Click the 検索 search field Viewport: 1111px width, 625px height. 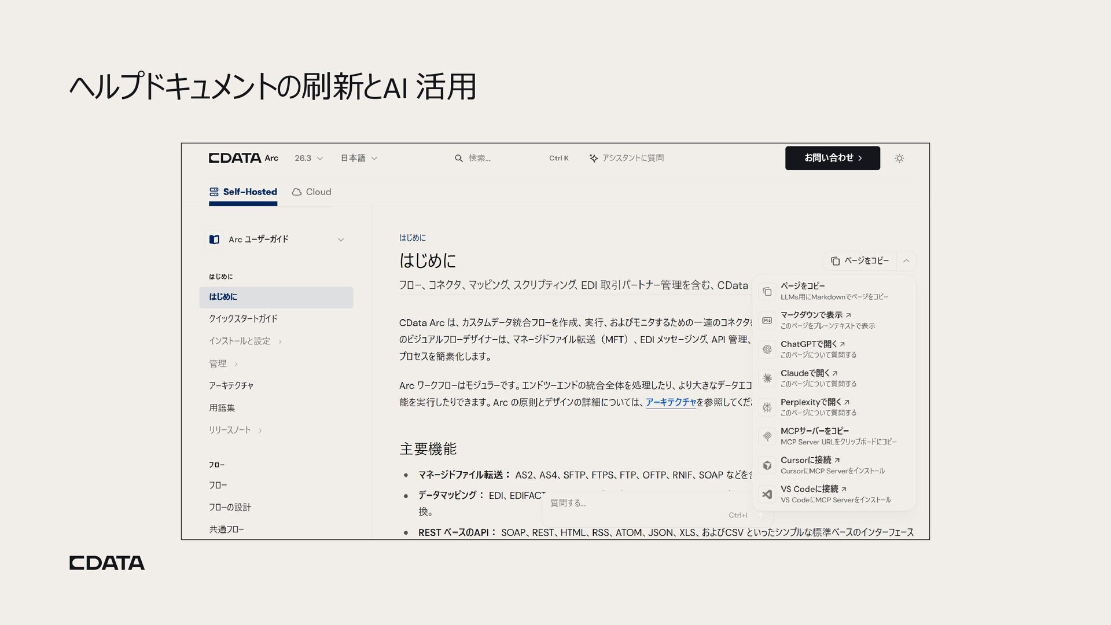(x=512, y=158)
